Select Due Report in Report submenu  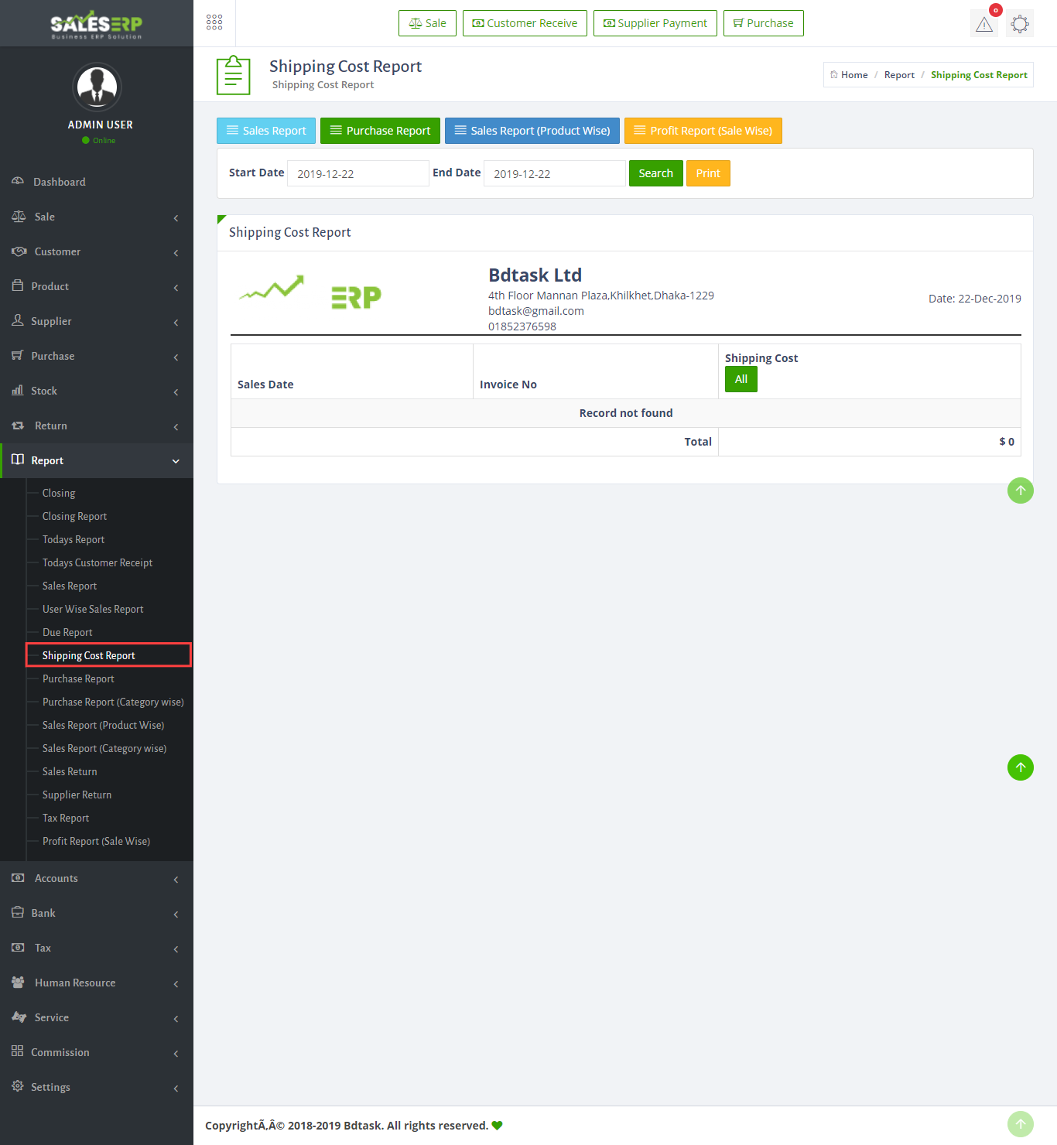(x=67, y=632)
